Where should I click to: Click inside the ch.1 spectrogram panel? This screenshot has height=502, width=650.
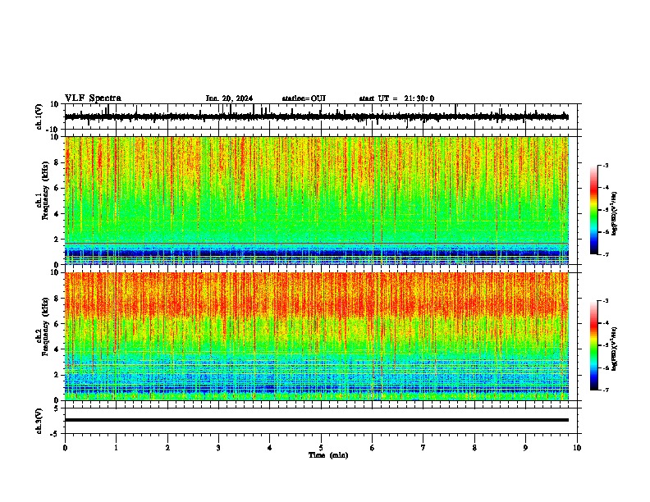[x=317, y=200]
